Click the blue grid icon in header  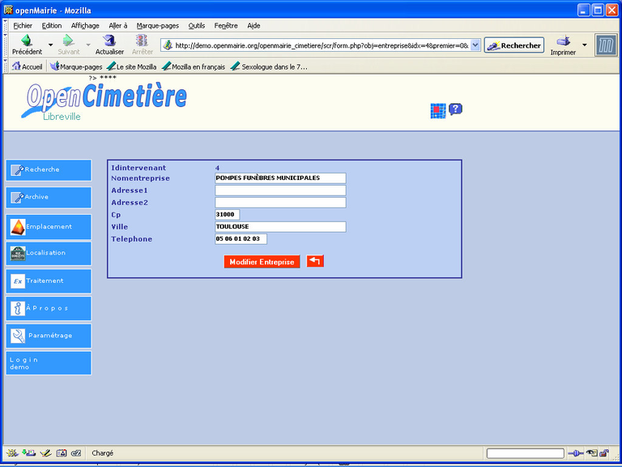coord(437,111)
